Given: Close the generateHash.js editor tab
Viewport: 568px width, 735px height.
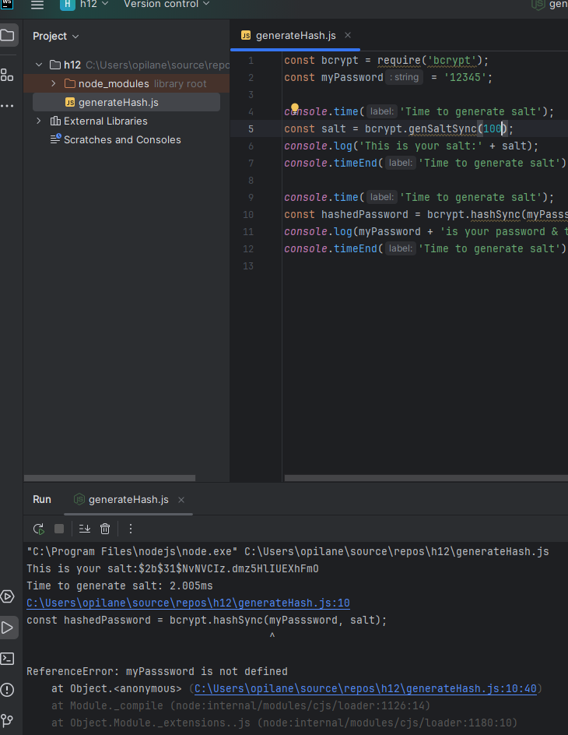Looking at the screenshot, I should click(348, 35).
